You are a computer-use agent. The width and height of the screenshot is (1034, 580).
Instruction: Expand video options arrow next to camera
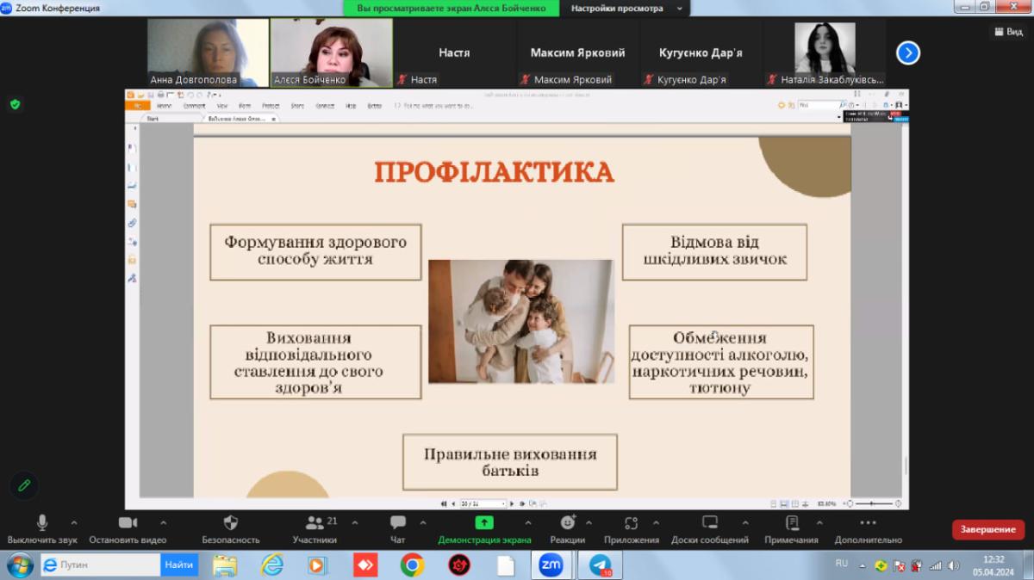[x=164, y=522]
